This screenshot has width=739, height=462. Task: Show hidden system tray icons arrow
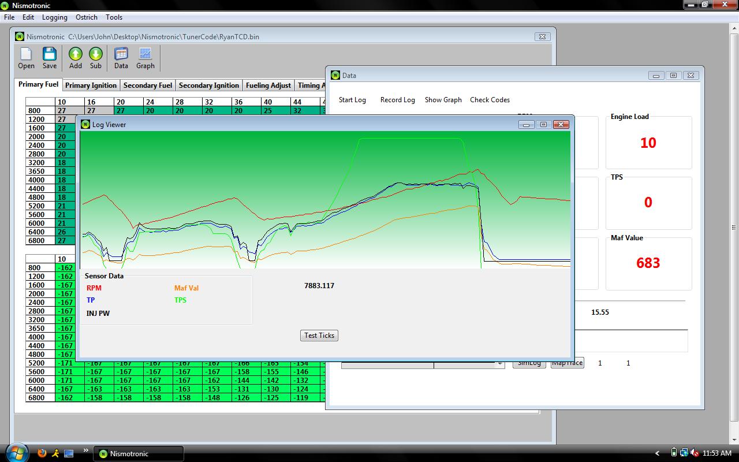(657, 453)
